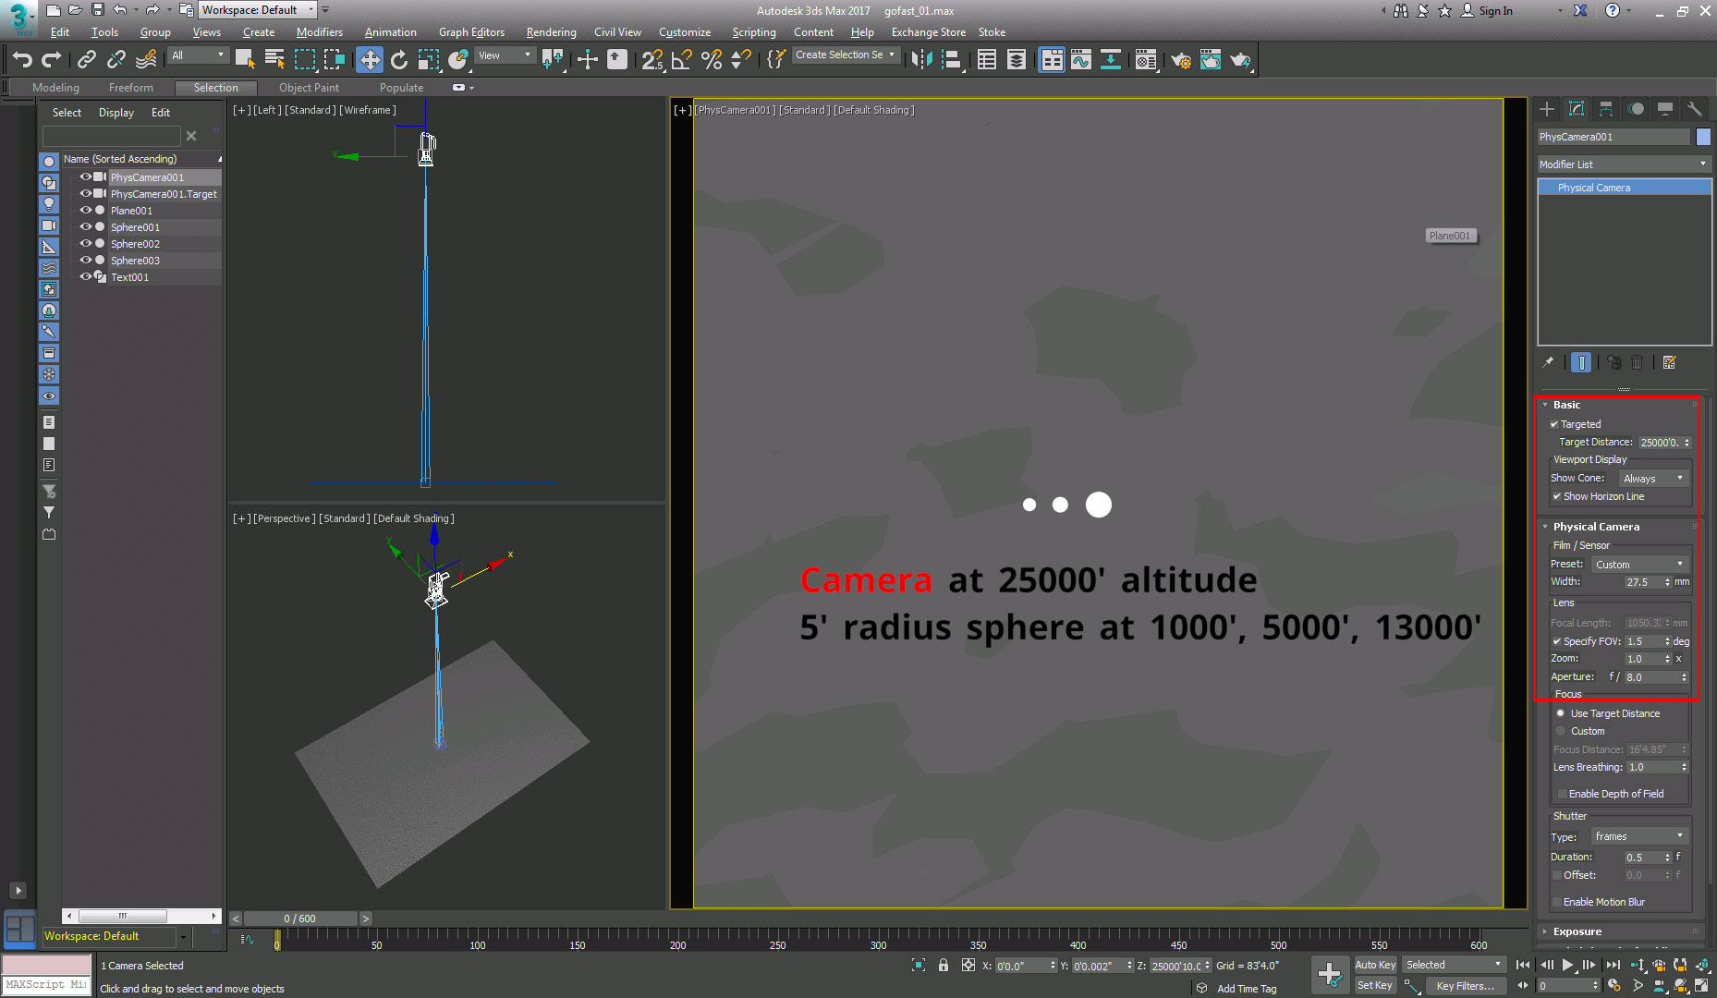This screenshot has height=998, width=1717.
Task: Click the PhysCamera001 object color swatch
Action: [1703, 137]
